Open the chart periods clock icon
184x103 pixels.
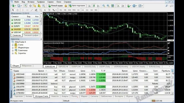point(134,6)
